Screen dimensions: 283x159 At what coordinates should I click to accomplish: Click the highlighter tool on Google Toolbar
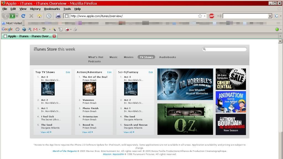tap(54, 29)
